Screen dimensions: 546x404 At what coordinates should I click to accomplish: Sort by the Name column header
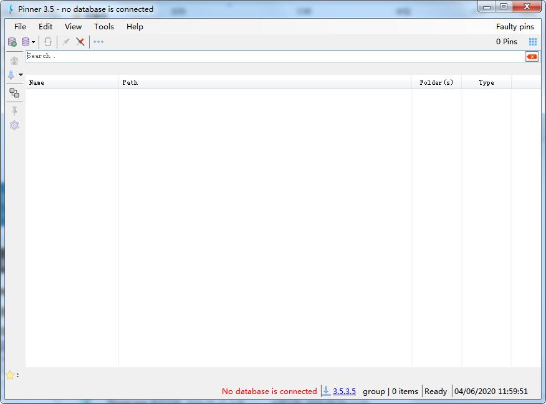point(72,82)
